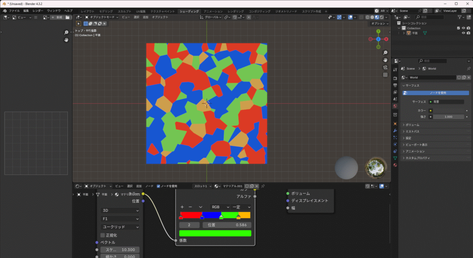Toggle Collection exclude checkbox in outliner
The image size is (473, 258).
click(459, 28)
